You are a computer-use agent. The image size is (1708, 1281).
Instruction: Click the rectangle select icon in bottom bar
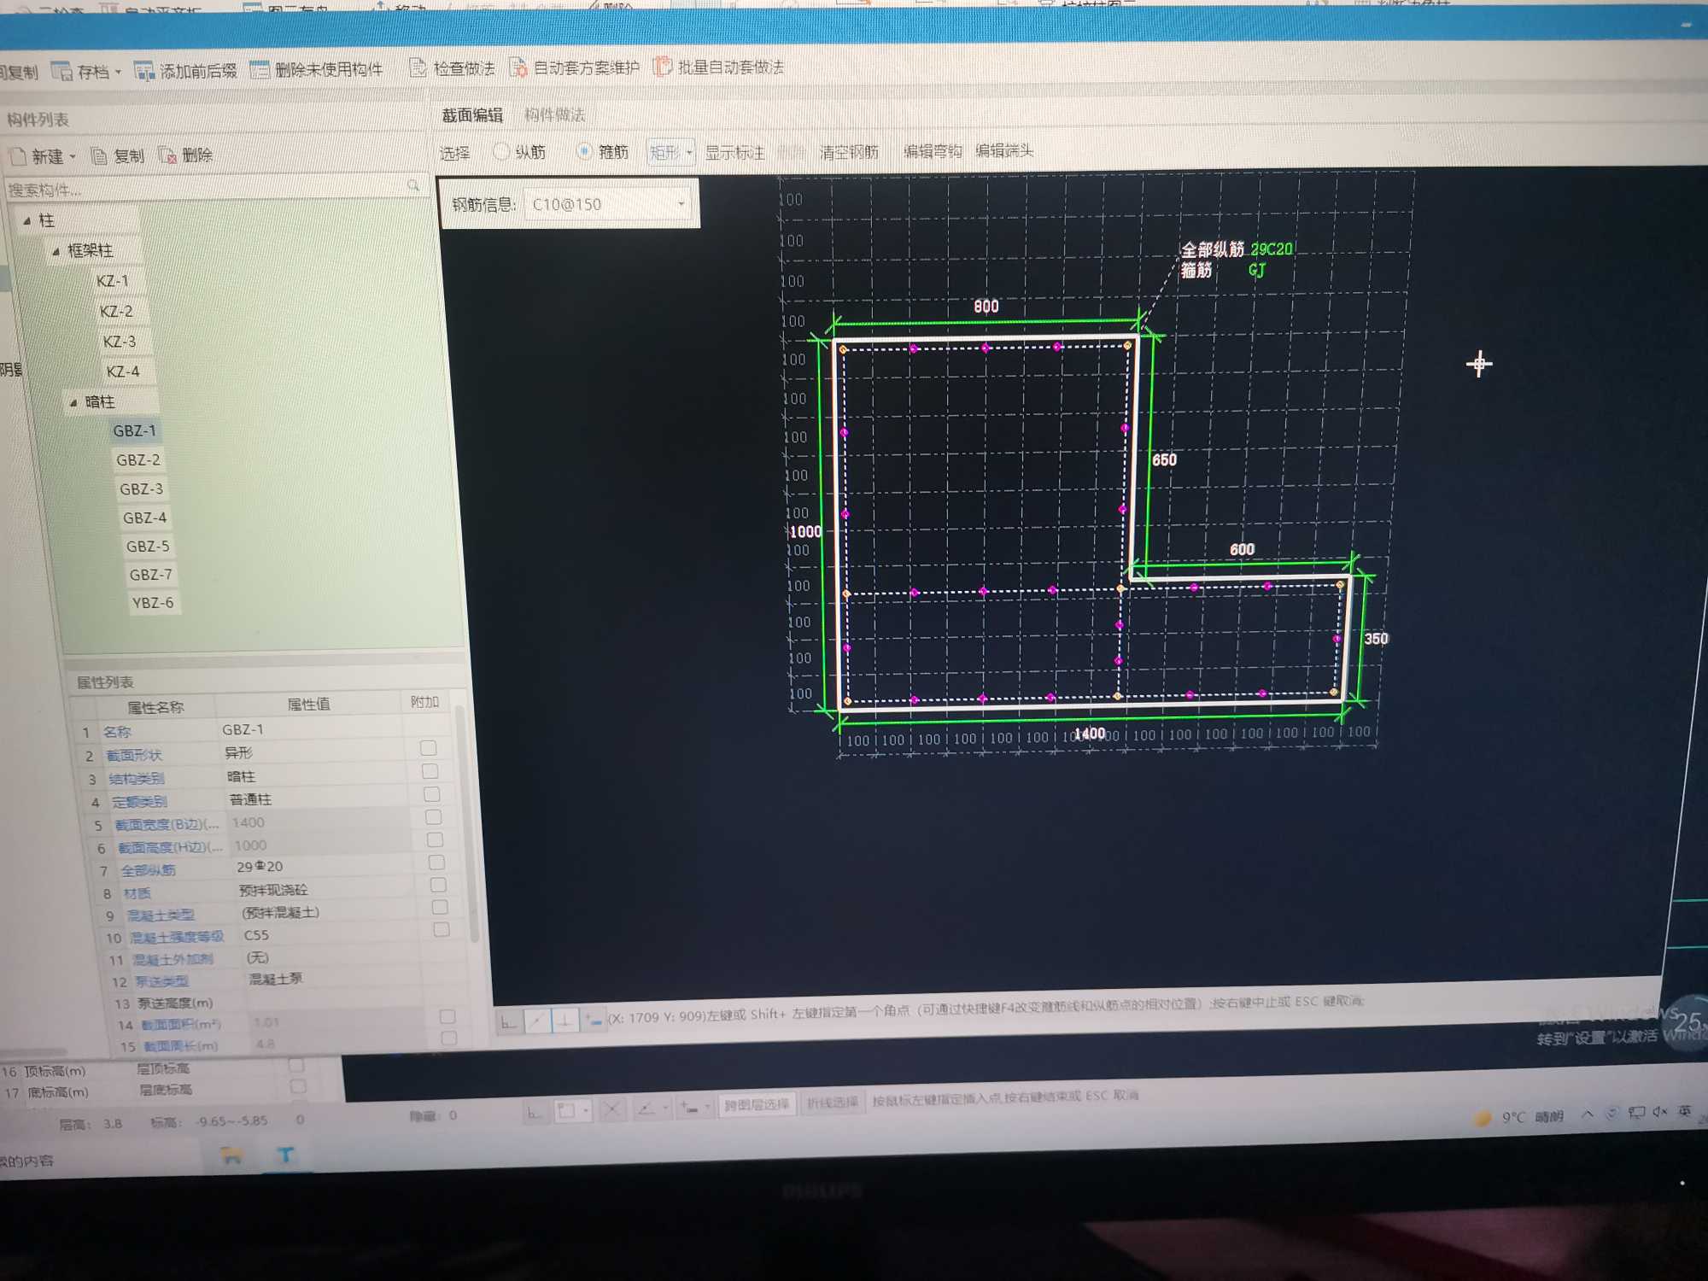coord(565,1111)
